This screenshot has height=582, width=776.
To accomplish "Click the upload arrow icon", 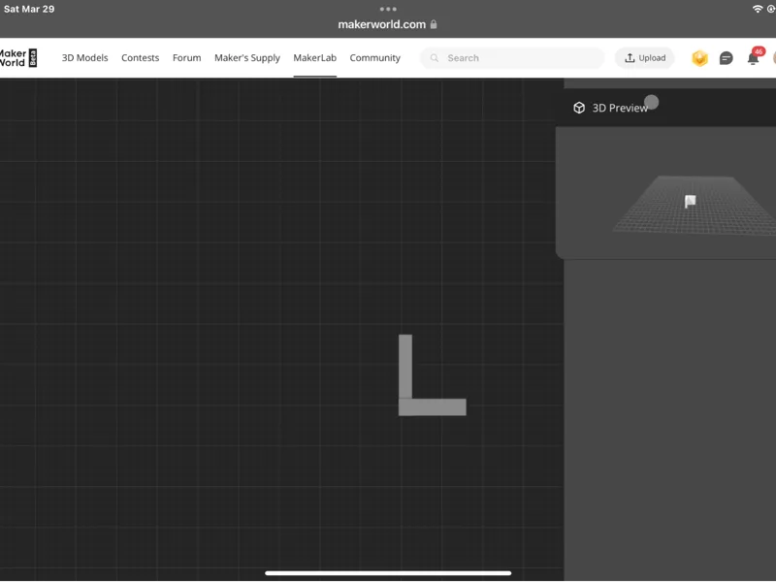I will click(630, 58).
